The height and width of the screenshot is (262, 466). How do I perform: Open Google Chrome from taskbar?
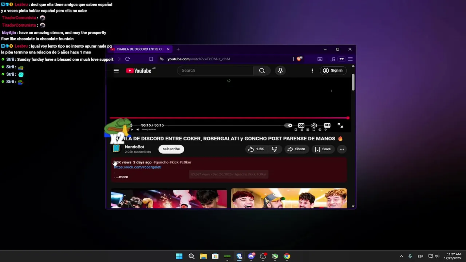pos(287,256)
